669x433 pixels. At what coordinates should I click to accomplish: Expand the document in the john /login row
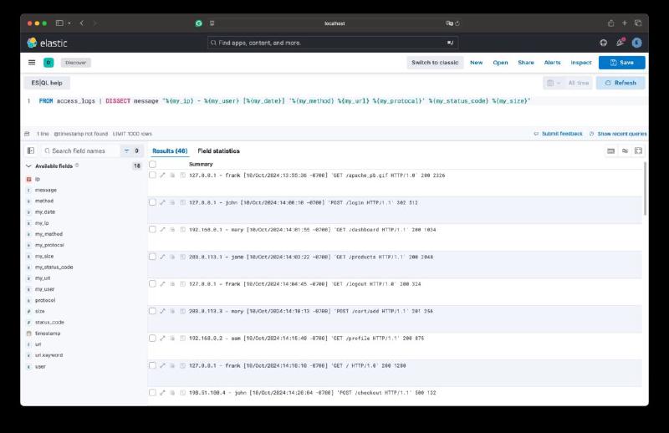pyautogui.click(x=162, y=202)
